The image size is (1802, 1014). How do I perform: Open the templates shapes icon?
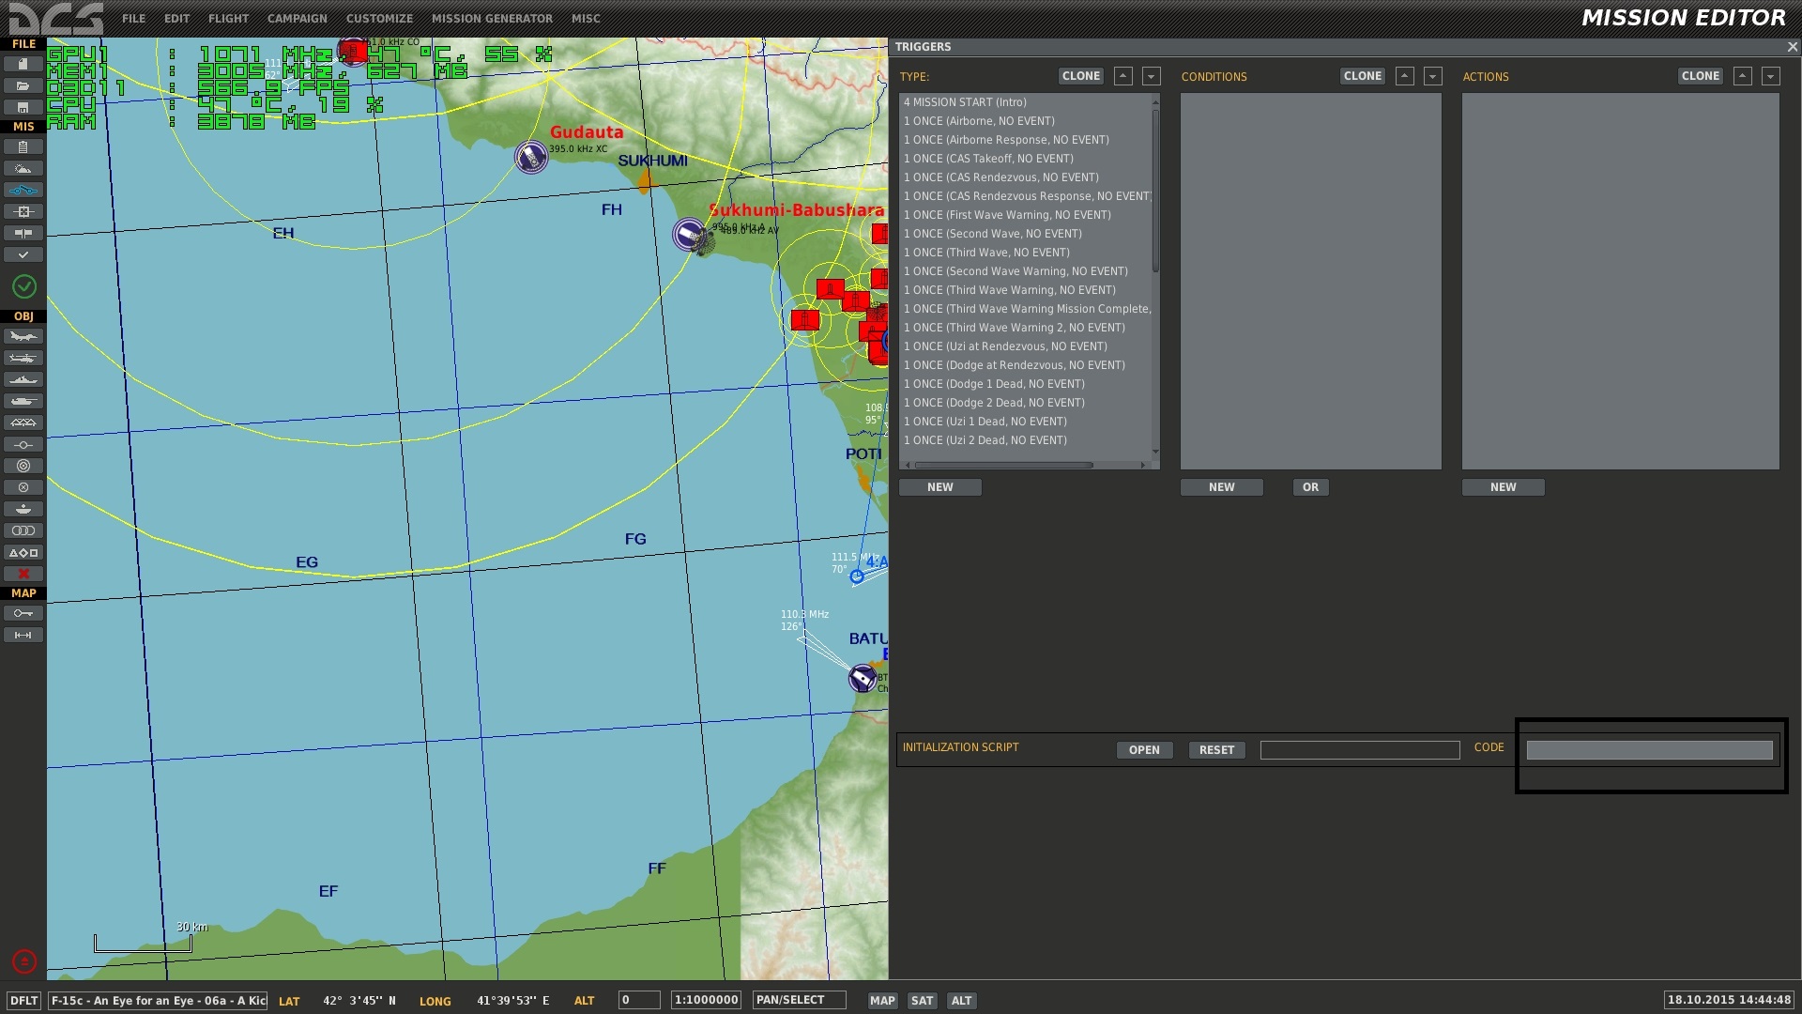23,552
